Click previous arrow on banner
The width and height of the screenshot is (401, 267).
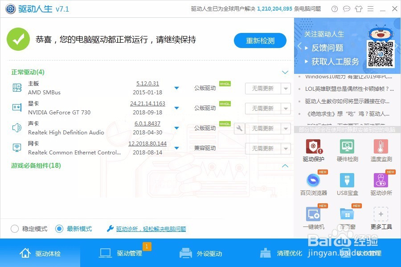pyautogui.click(x=299, y=46)
